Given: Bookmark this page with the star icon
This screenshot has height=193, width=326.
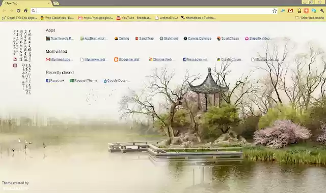Looking at the screenshot, I should [x=275, y=11].
